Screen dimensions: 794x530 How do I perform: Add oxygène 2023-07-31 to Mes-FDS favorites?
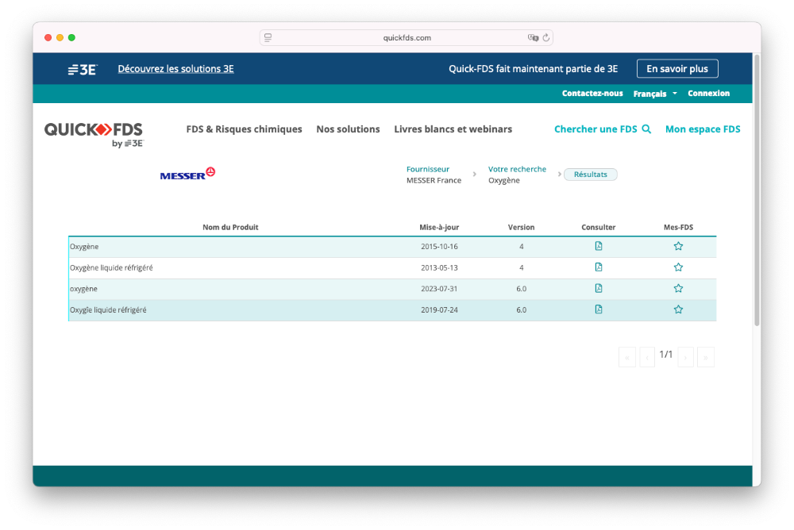678,288
